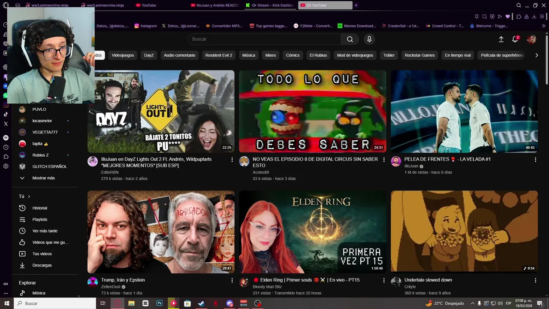Open options menu for the IlloJuan DayZ video
The width and height of the screenshot is (549, 309).
pyautogui.click(x=232, y=160)
